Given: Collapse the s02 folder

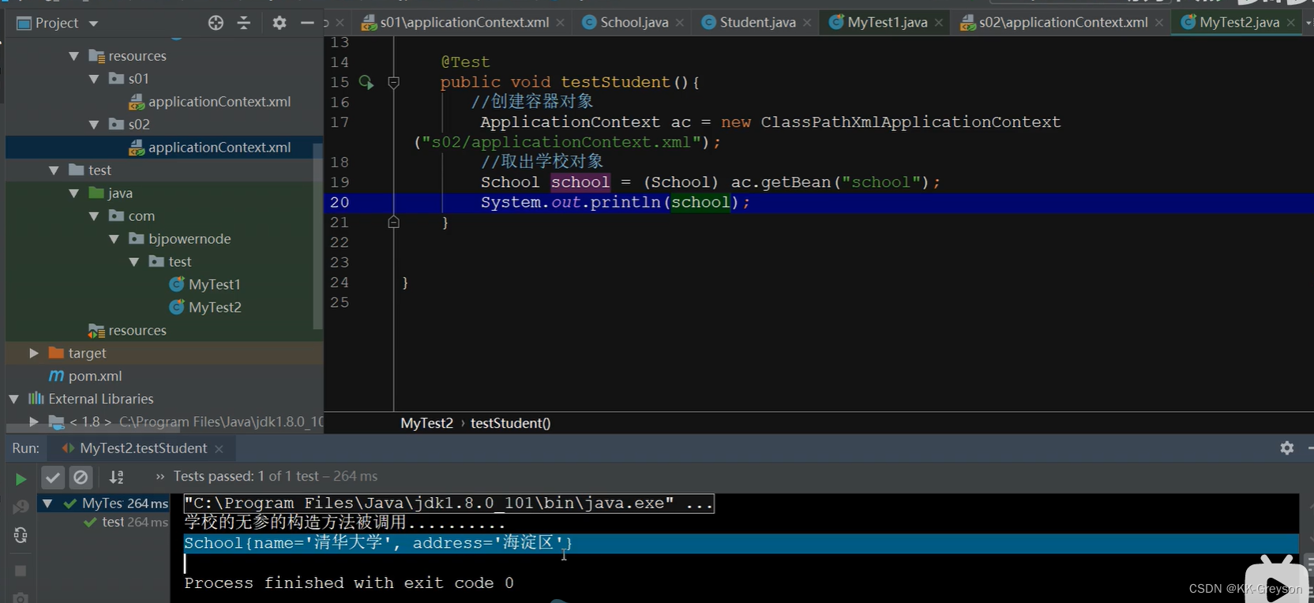Looking at the screenshot, I should (x=94, y=125).
